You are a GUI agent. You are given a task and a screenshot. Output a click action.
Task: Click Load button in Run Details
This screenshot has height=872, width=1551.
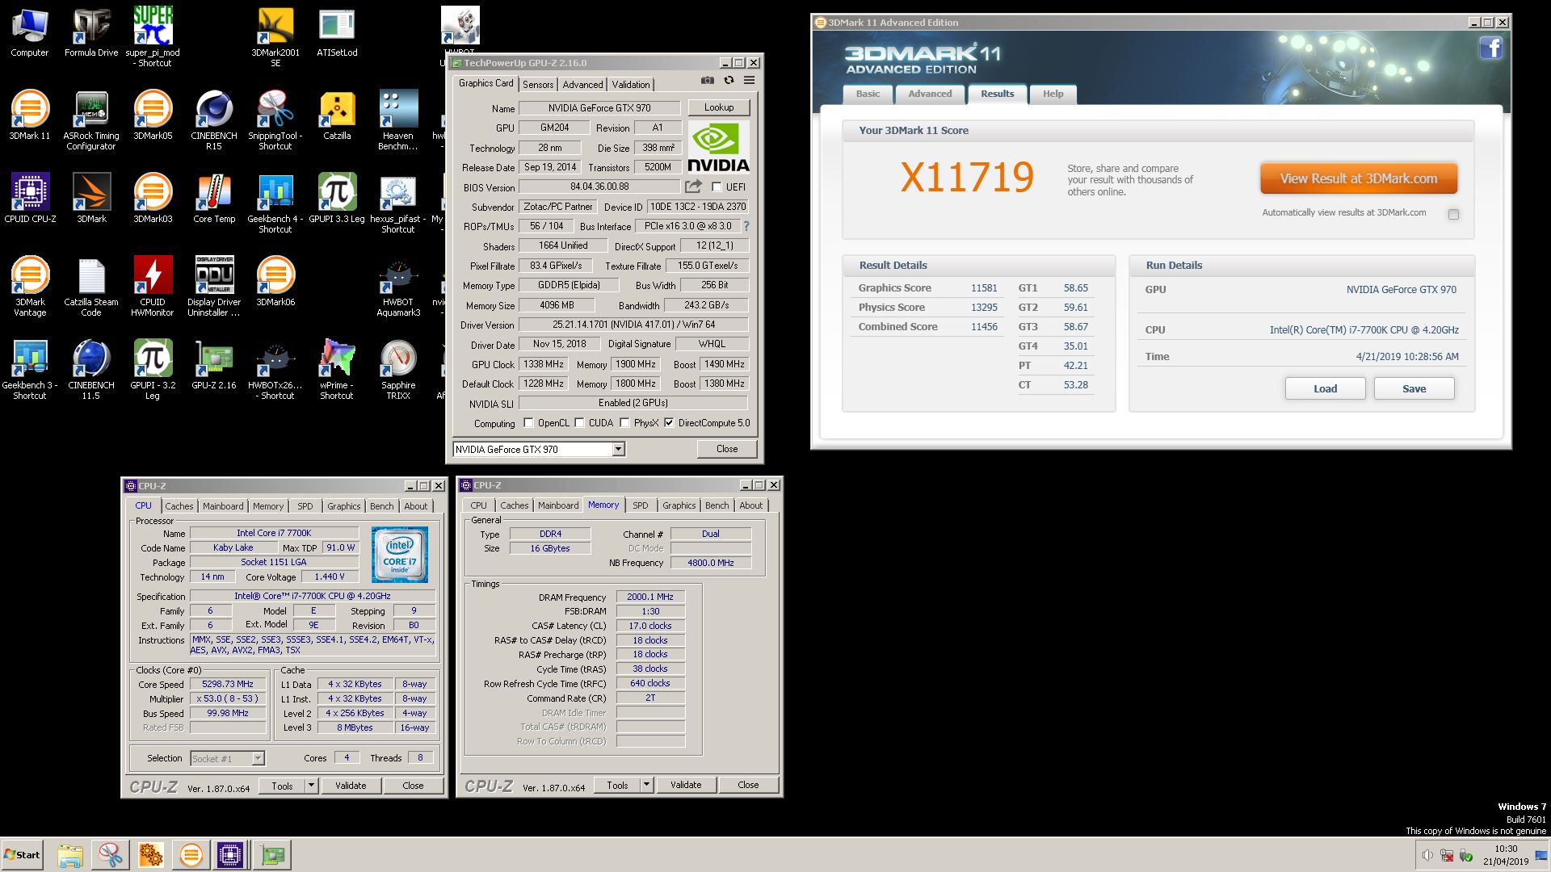[1325, 388]
